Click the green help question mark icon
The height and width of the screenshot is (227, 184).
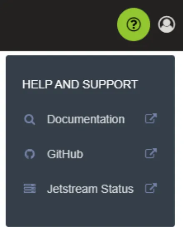pos(134,24)
